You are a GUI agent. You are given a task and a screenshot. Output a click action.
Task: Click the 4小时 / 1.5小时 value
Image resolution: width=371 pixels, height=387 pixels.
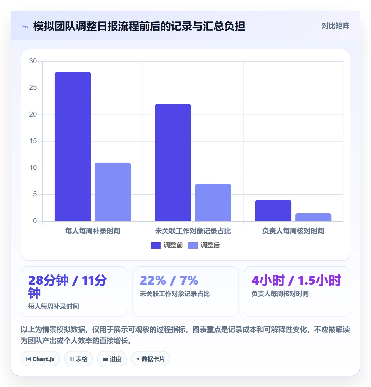(x=296, y=280)
